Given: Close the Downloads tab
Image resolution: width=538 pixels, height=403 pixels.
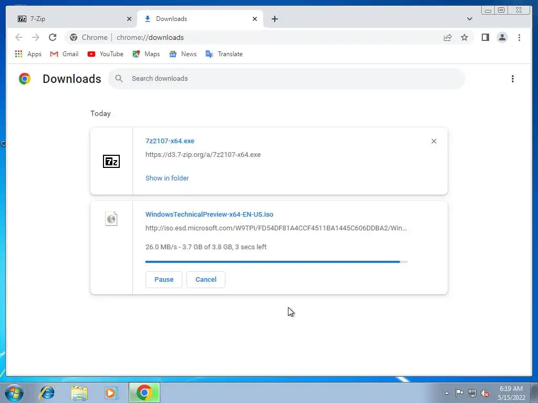Looking at the screenshot, I should [x=255, y=19].
